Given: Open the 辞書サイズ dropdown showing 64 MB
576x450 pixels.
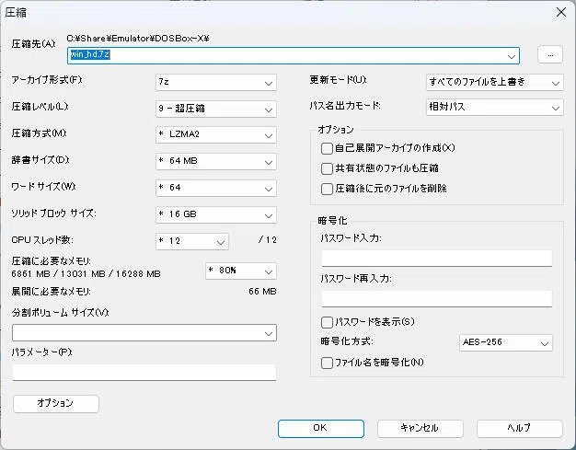Looking at the screenshot, I should [x=216, y=161].
